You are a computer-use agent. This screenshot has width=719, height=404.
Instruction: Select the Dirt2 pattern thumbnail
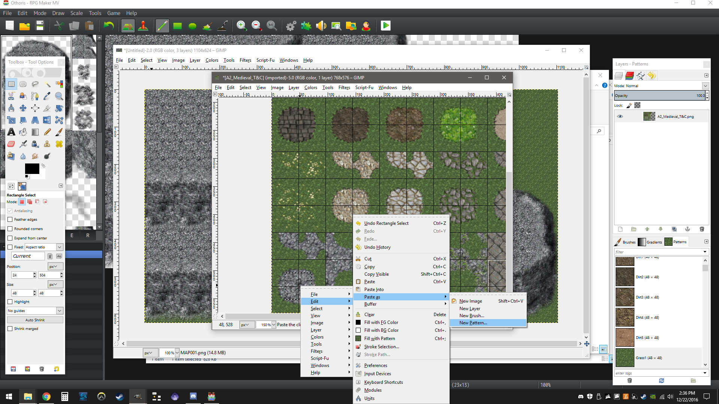(x=625, y=277)
